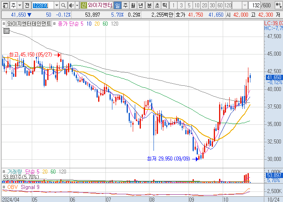Viewport: 283px width, 202px height.
Task: Click the stock code input field 122870
Action: pyautogui.click(x=43, y=5)
